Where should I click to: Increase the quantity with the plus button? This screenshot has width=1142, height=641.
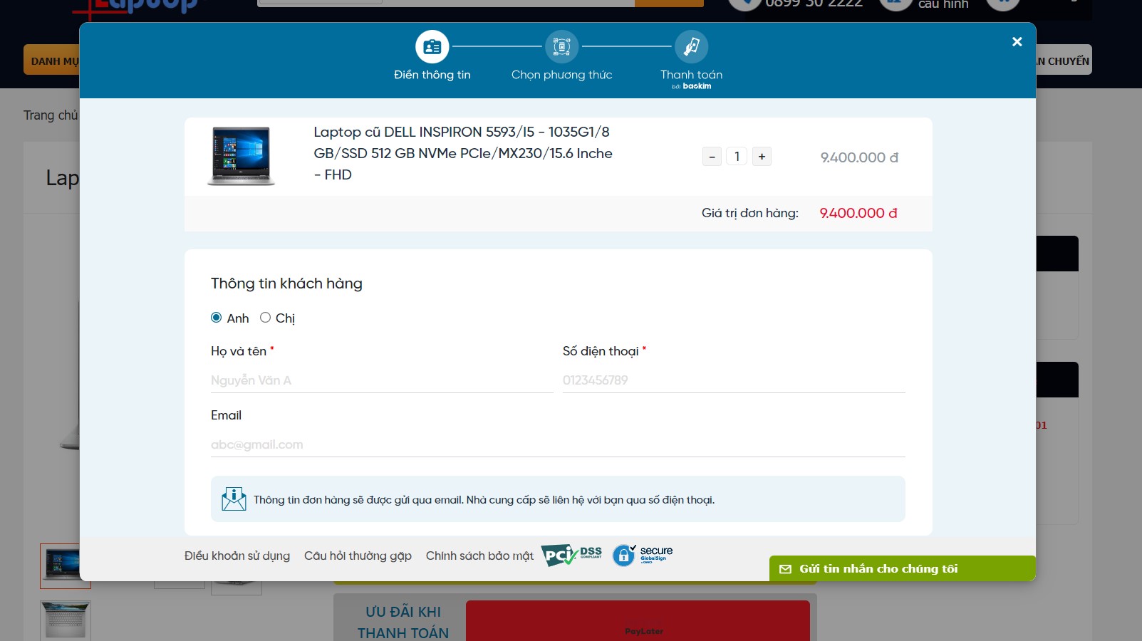762,157
